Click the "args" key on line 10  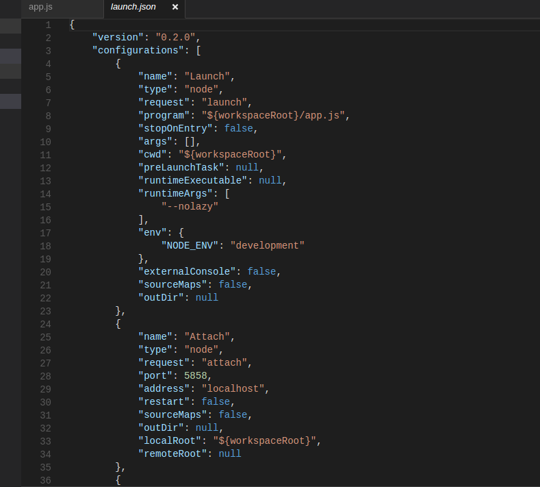point(155,141)
